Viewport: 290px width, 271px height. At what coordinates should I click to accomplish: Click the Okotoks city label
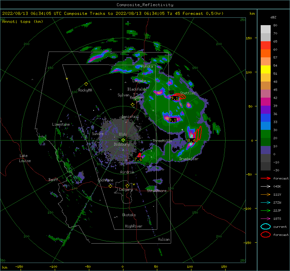129,215
